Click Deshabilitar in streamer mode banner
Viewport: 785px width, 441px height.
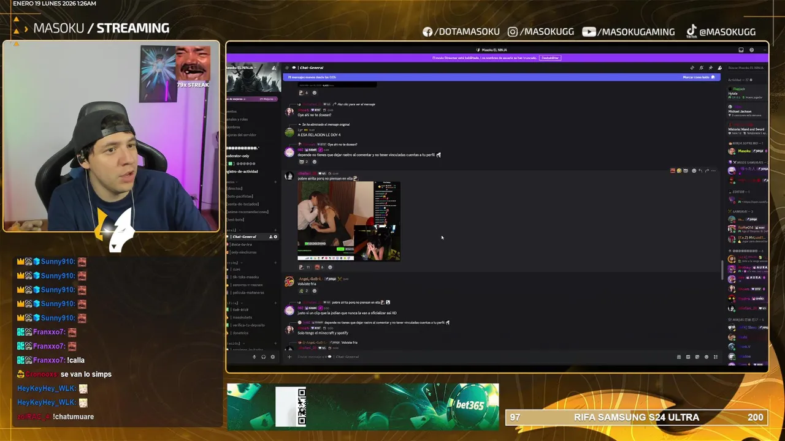[x=550, y=58]
